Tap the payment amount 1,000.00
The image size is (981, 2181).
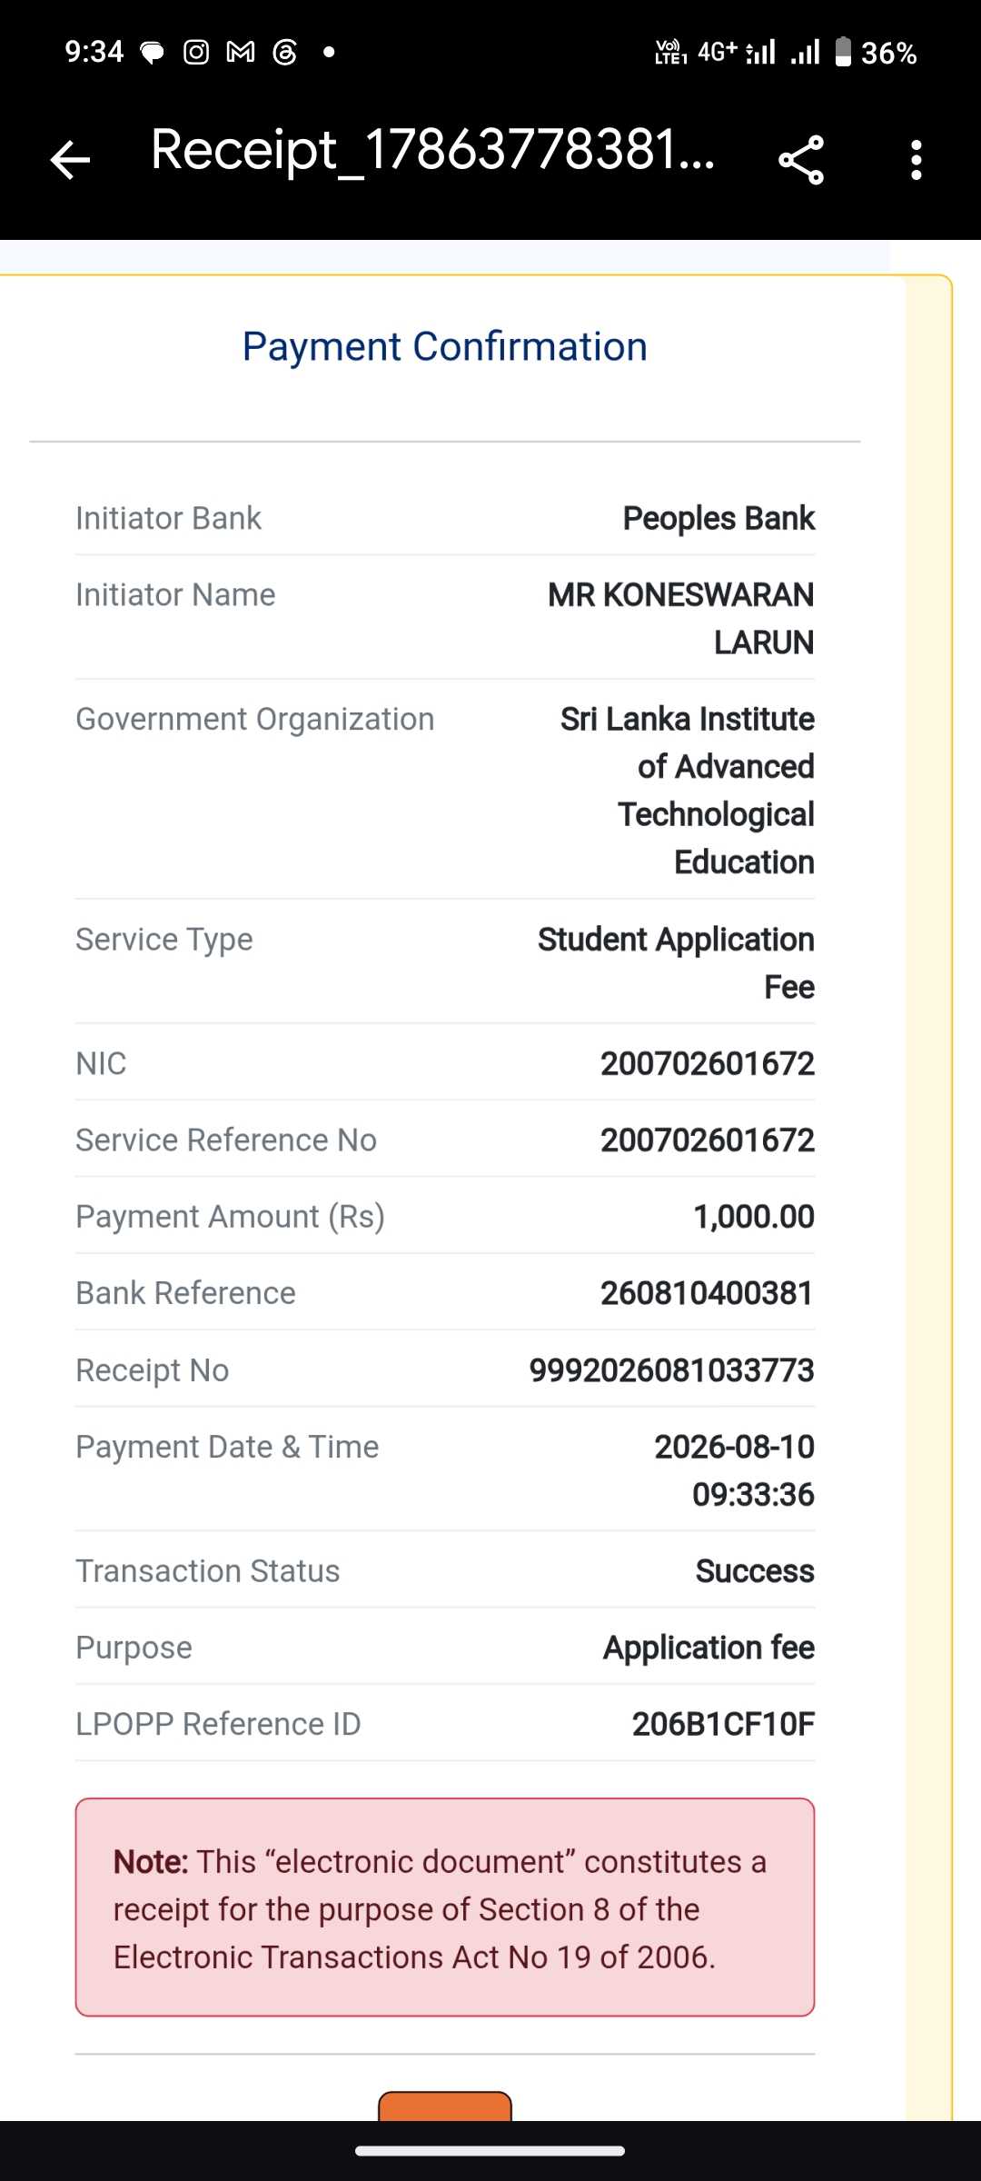tap(754, 1216)
